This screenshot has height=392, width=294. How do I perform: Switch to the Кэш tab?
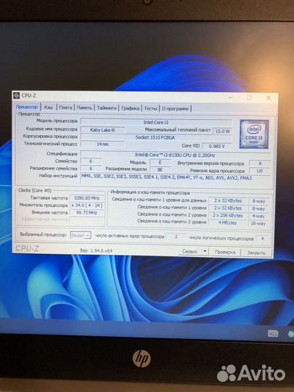(49, 107)
